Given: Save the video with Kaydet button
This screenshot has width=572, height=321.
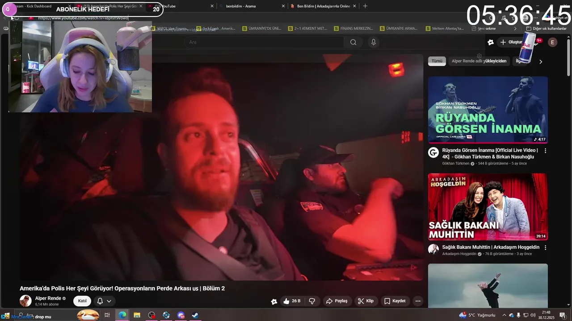Looking at the screenshot, I should click(395, 301).
